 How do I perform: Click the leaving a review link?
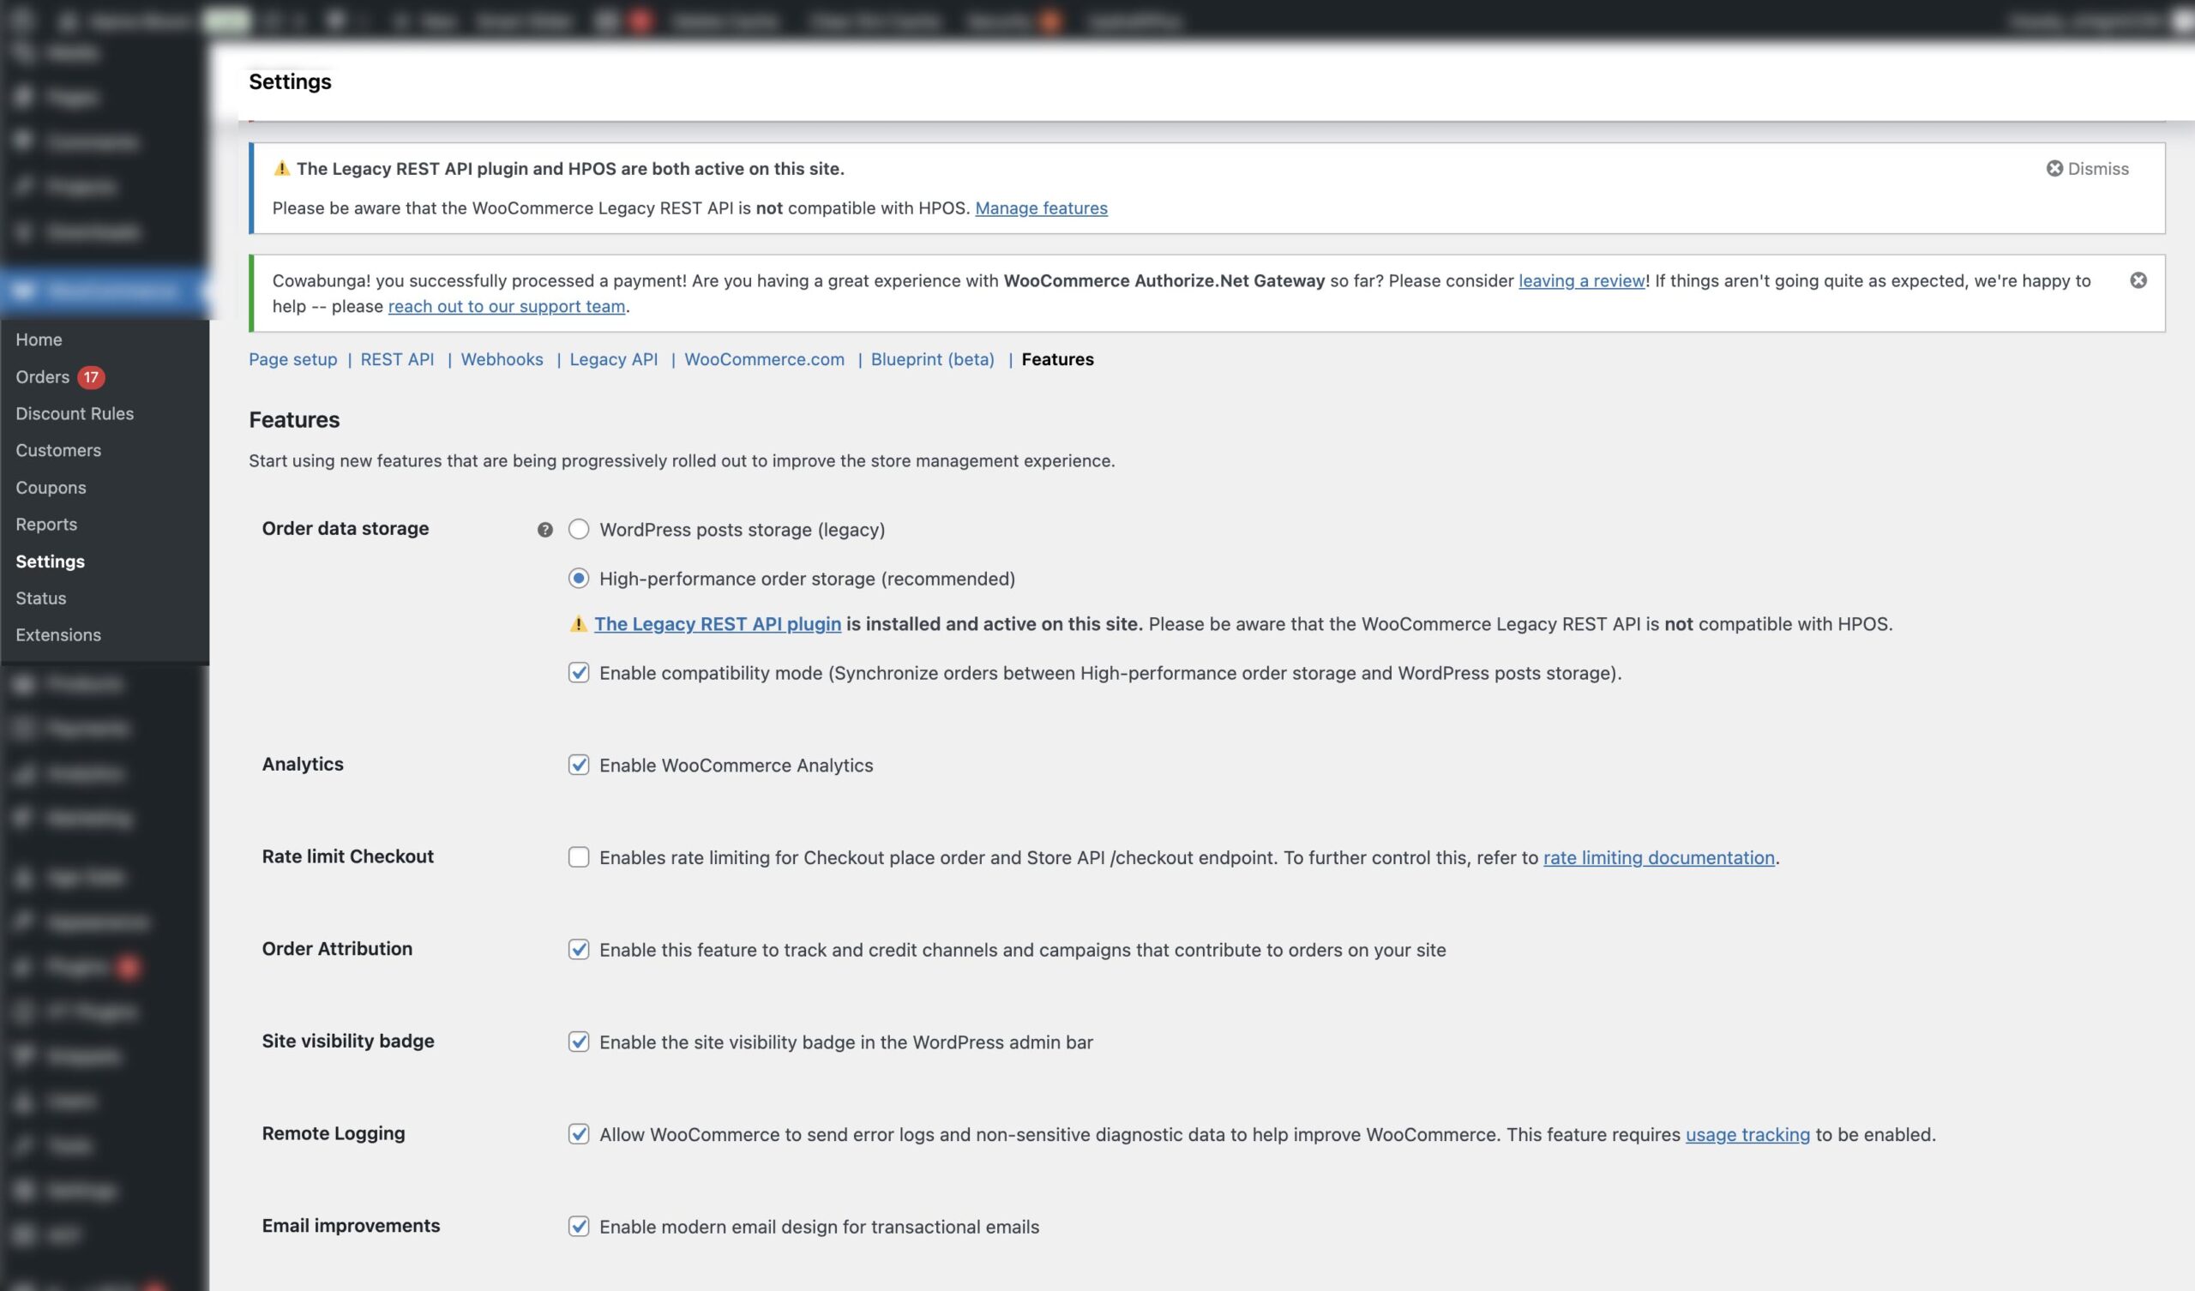tap(1581, 280)
